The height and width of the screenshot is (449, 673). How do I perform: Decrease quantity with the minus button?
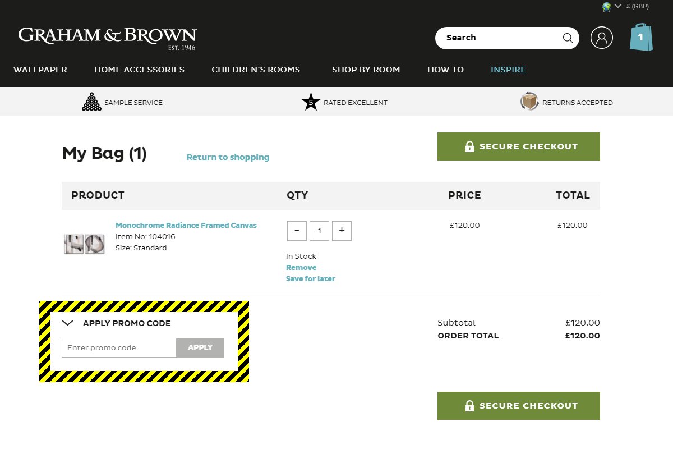pos(297,231)
